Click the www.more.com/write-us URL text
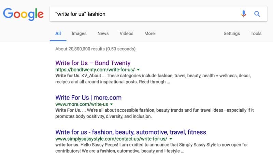This screenshot has width=273, height=158. tap(82, 104)
